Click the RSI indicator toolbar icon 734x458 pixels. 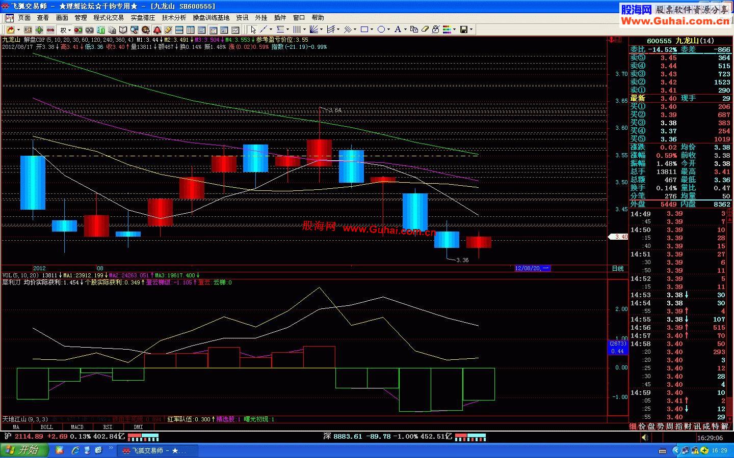[28, 30]
